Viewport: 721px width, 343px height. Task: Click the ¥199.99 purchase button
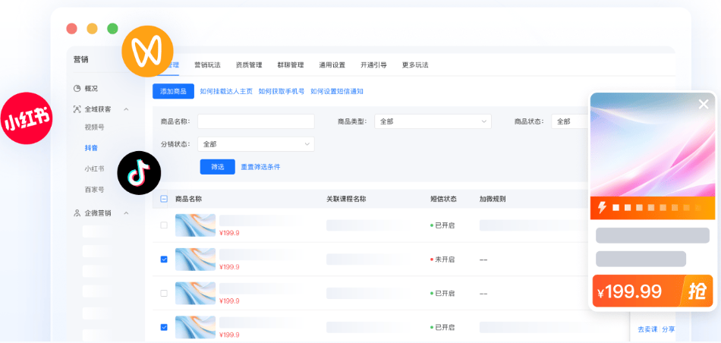point(653,291)
